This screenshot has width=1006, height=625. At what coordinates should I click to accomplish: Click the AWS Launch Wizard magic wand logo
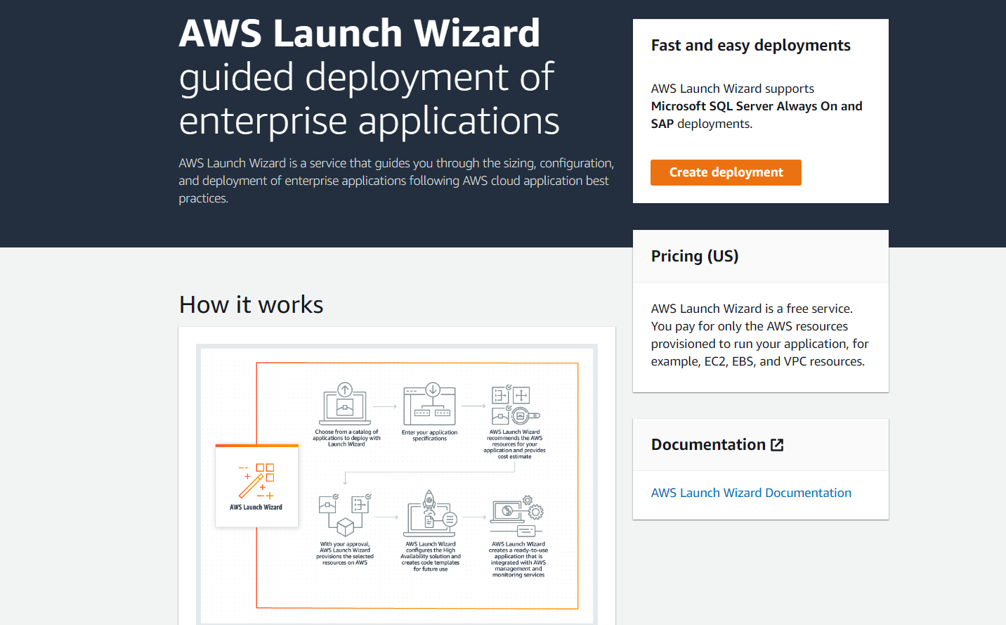click(256, 482)
